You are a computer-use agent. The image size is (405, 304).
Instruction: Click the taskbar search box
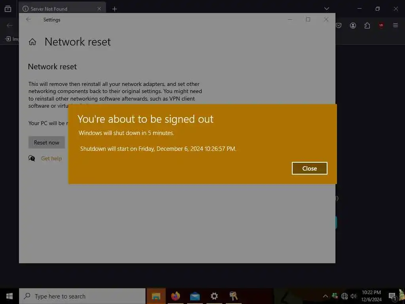(82, 296)
